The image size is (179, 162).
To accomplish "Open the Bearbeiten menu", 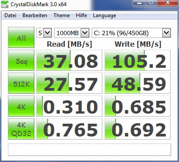I will 35,15.
